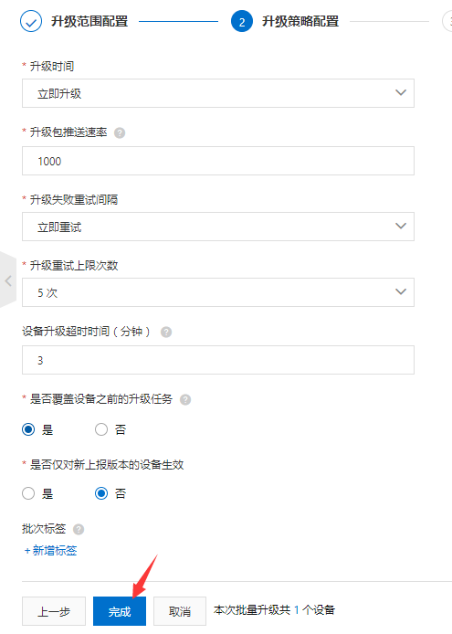Collapse the side panel with left arrow
Screen dimensions: 452x634
[x=8, y=280]
